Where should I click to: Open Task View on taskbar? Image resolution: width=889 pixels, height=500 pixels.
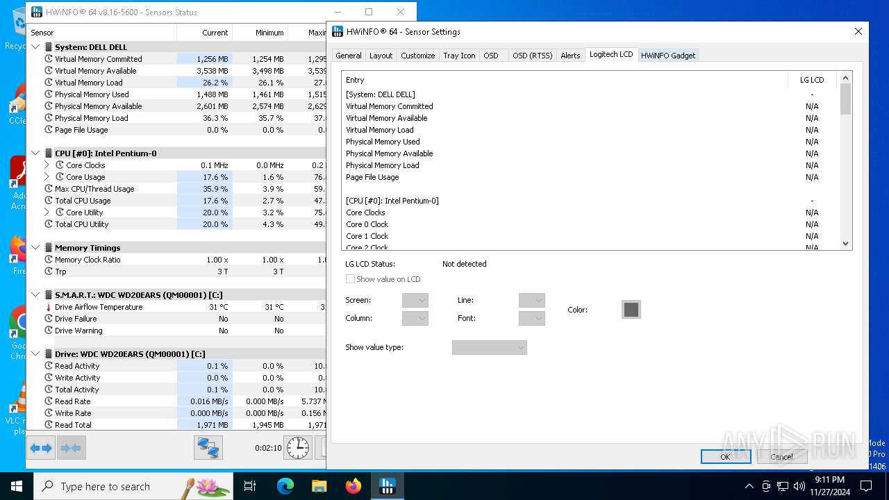pyautogui.click(x=250, y=486)
